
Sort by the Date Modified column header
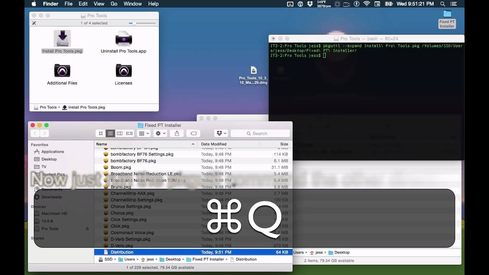(x=228, y=144)
